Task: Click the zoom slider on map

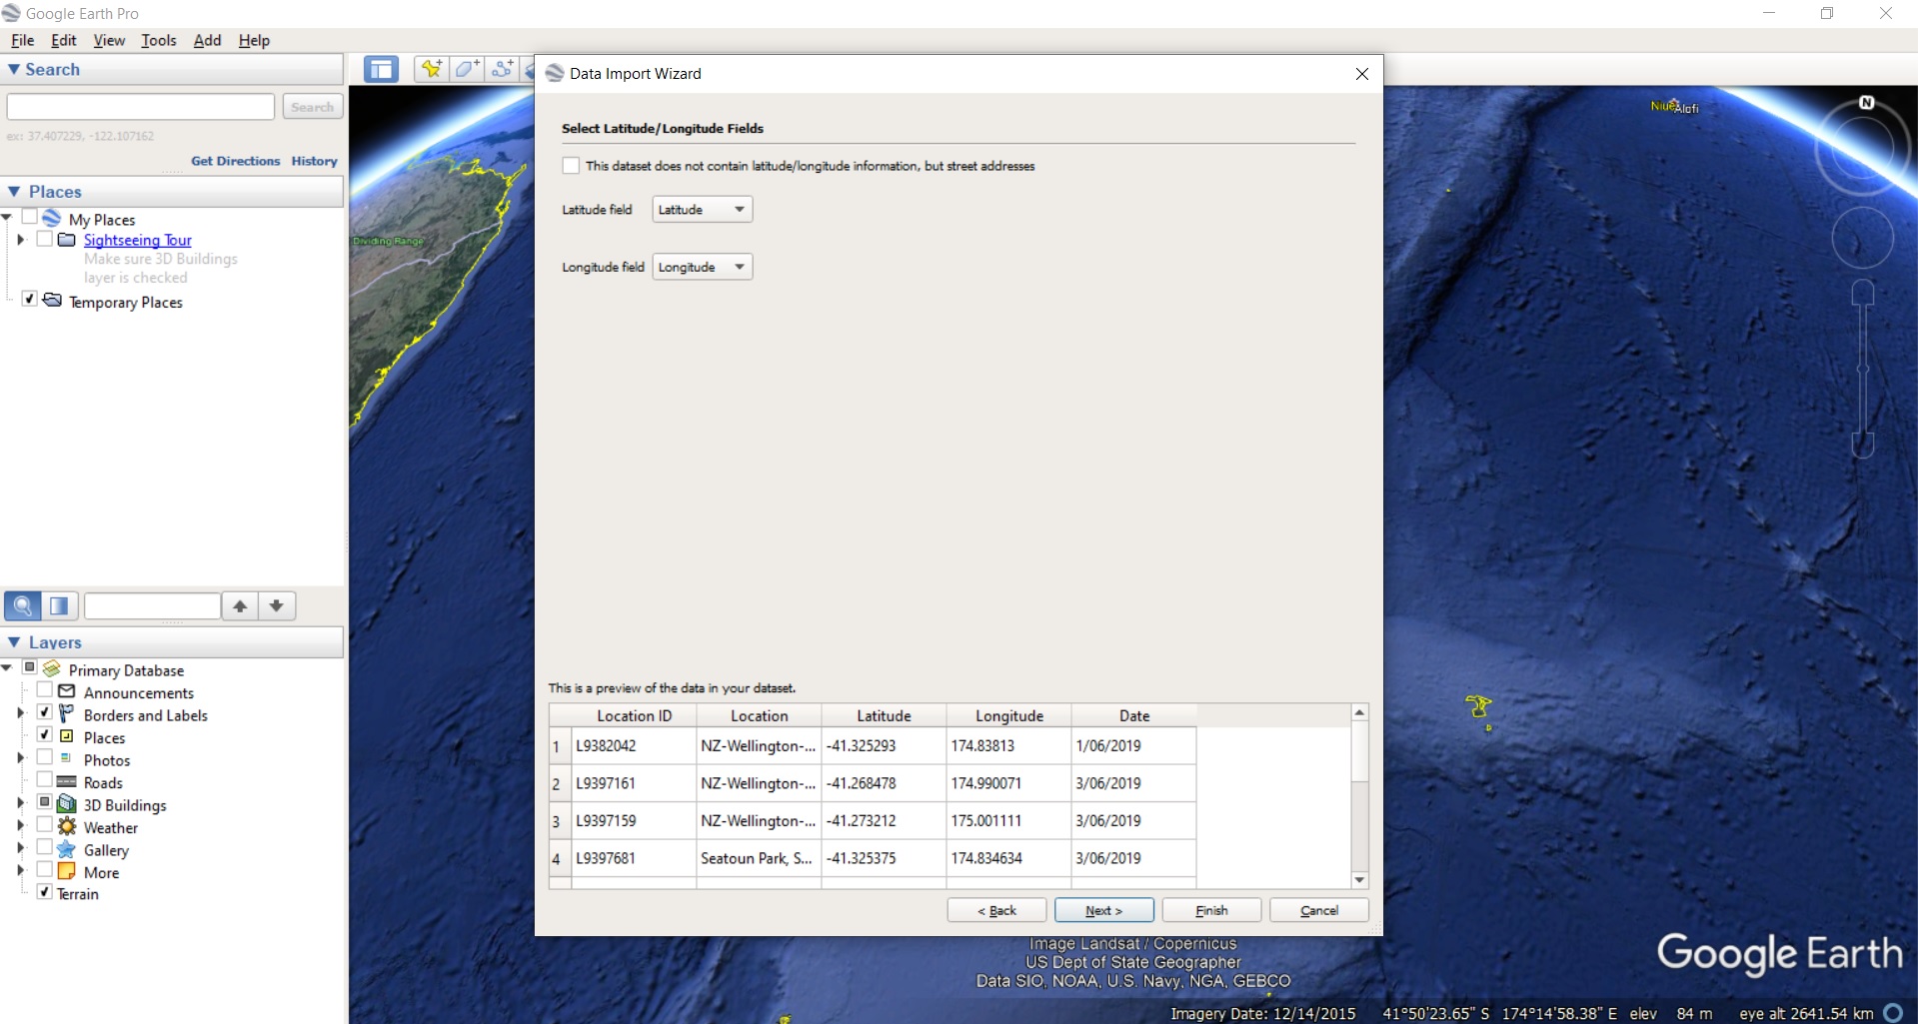Action: pyautogui.click(x=1862, y=369)
